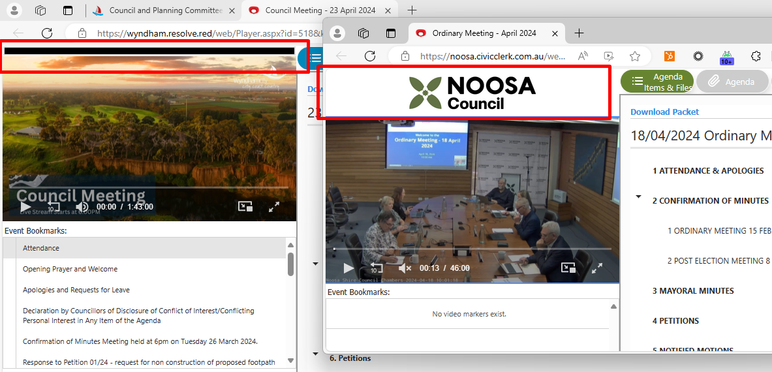Seek along Wyndham video progress bar
Image resolution: width=772 pixels, height=372 pixels.
[149, 187]
